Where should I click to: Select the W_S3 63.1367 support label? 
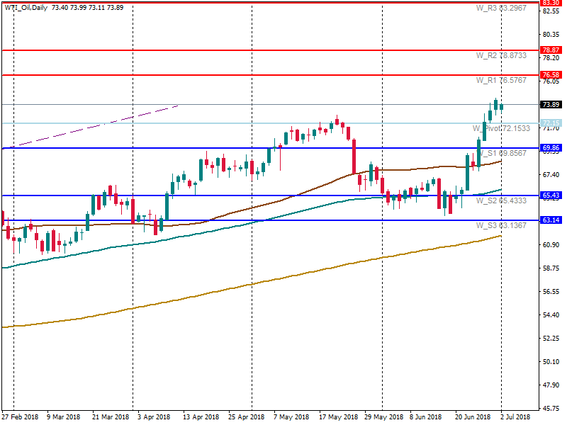[x=501, y=225]
